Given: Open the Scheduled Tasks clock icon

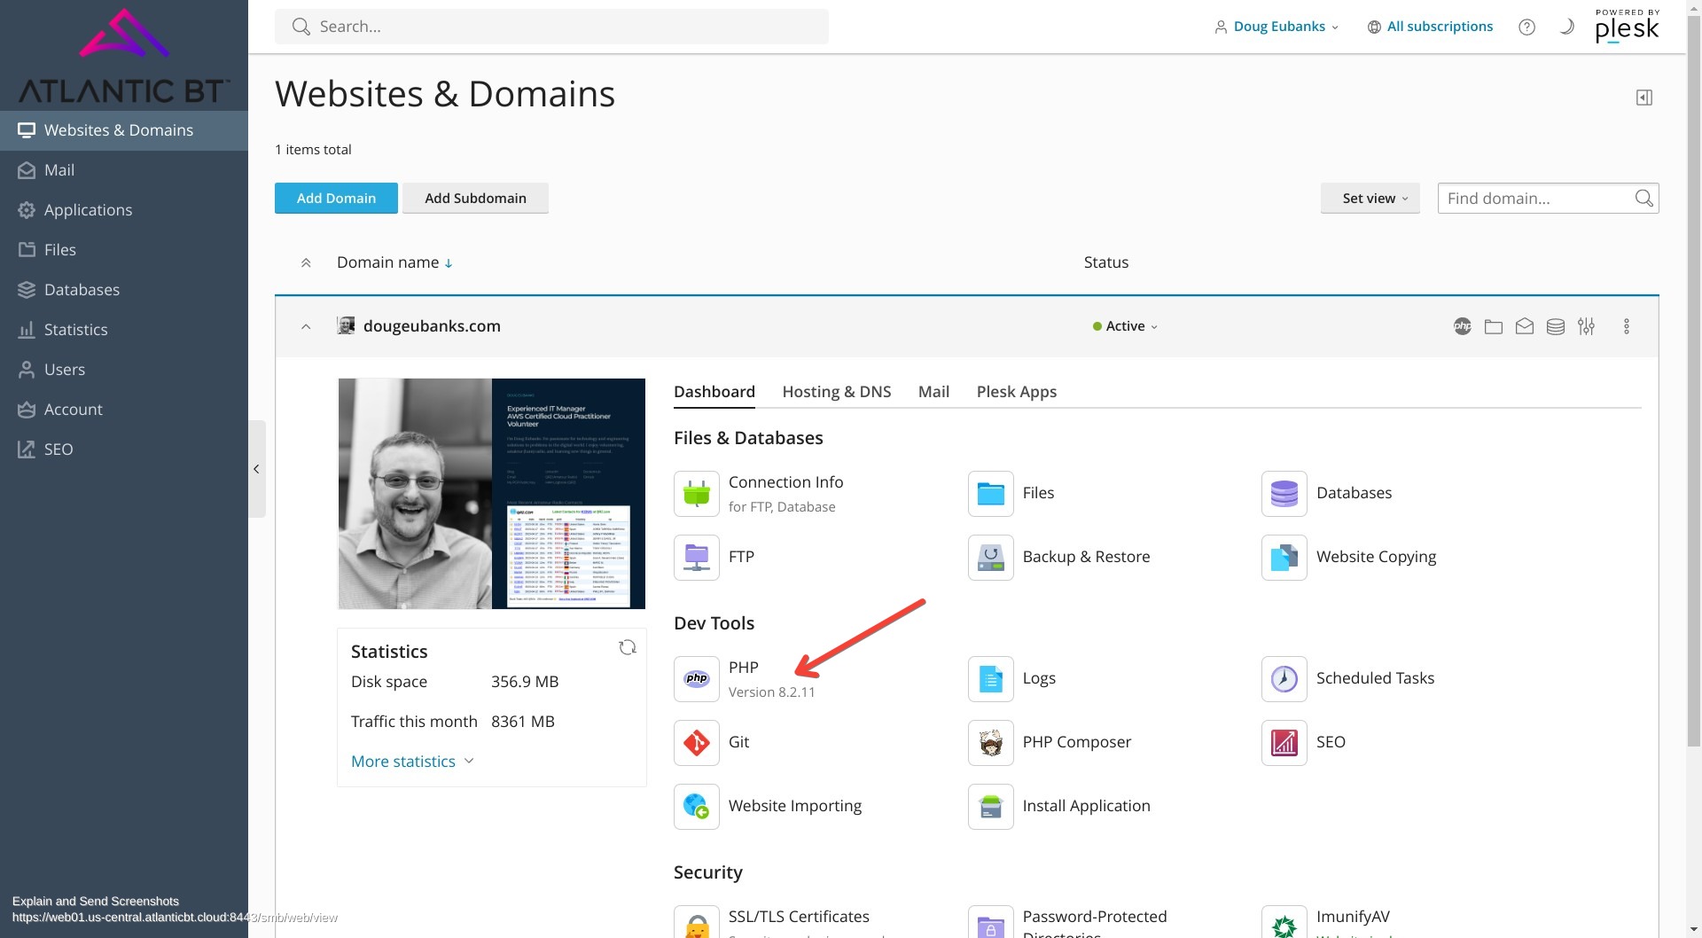Looking at the screenshot, I should click(1284, 679).
